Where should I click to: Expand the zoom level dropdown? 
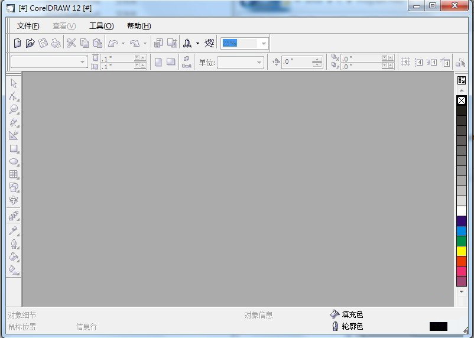point(264,43)
